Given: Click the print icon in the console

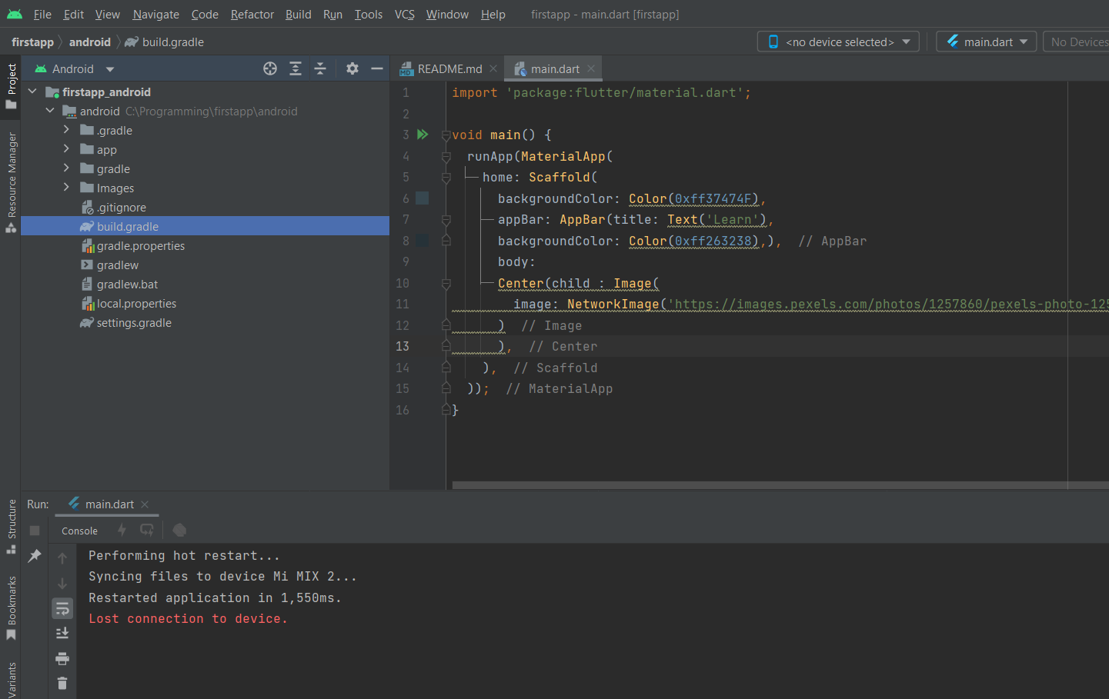Looking at the screenshot, I should (x=62, y=658).
